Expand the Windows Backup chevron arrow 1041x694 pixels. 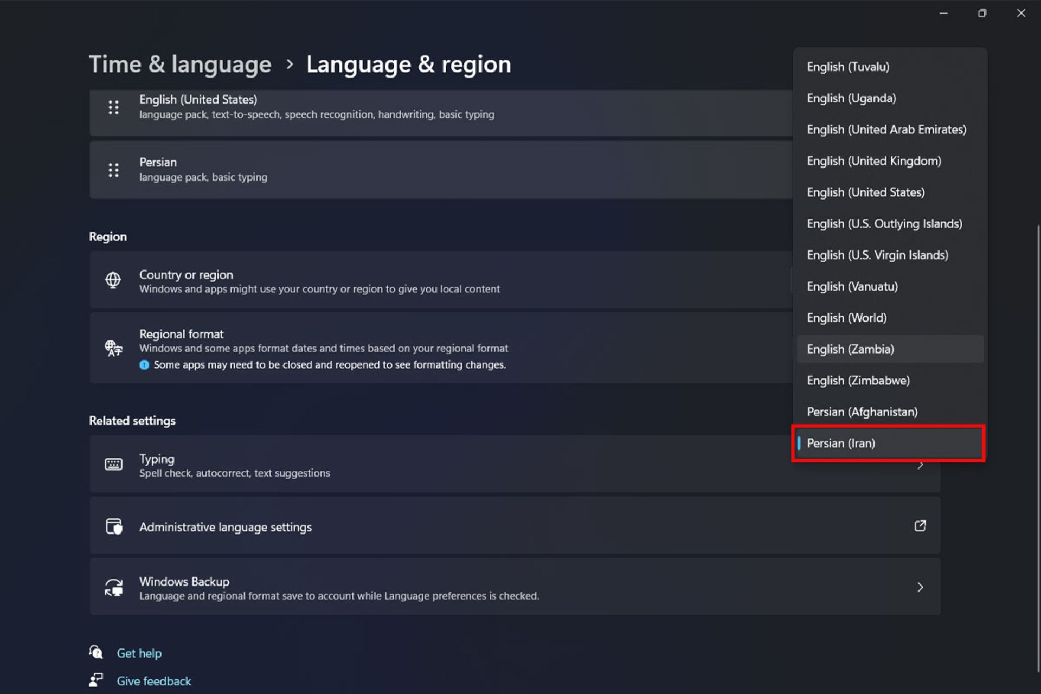(x=920, y=587)
